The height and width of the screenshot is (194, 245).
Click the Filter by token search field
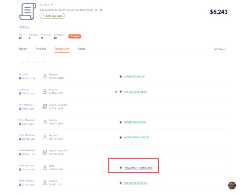pos(40,62)
